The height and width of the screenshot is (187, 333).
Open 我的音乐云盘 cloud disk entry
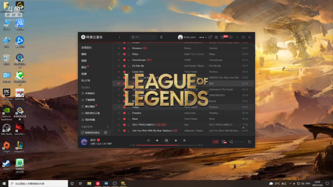(x=90, y=113)
